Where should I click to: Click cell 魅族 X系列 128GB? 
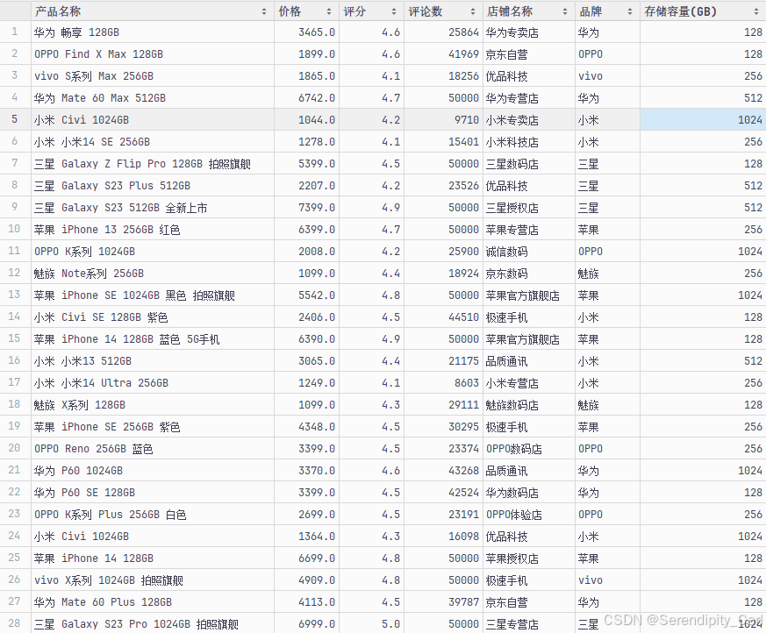[153, 404]
